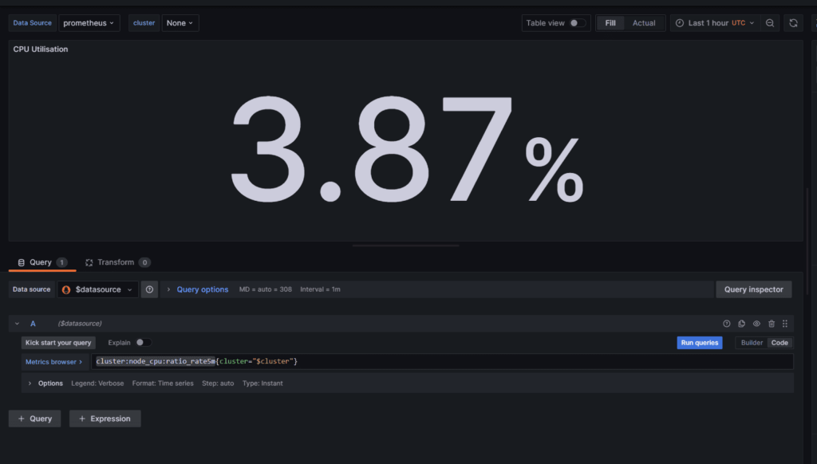817x464 pixels.
Task: Open the data source help icon
Action: pyautogui.click(x=149, y=289)
